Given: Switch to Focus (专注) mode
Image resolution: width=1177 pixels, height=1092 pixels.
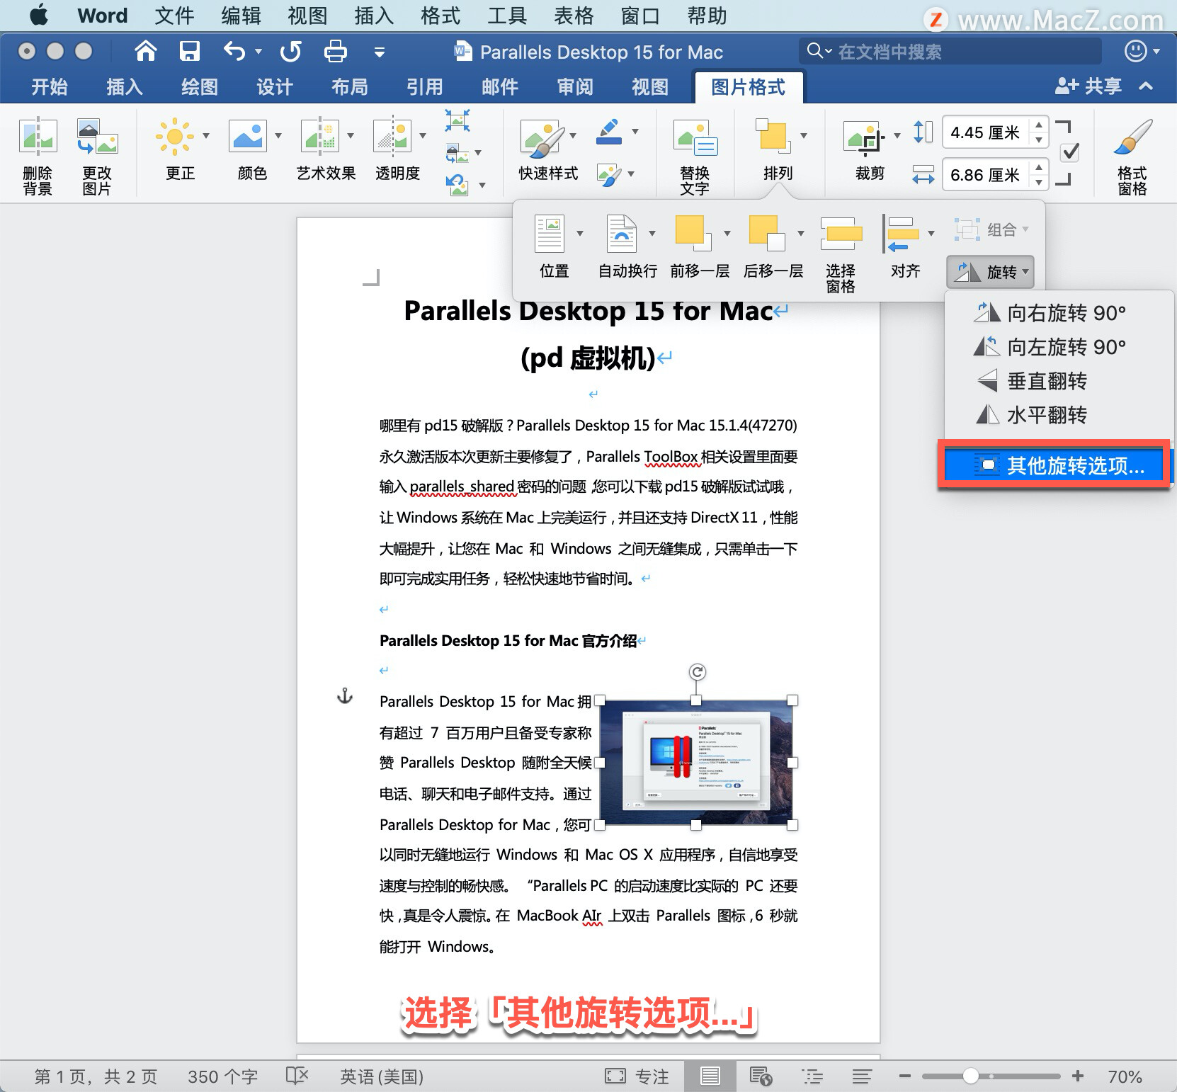Looking at the screenshot, I should click(x=637, y=1076).
